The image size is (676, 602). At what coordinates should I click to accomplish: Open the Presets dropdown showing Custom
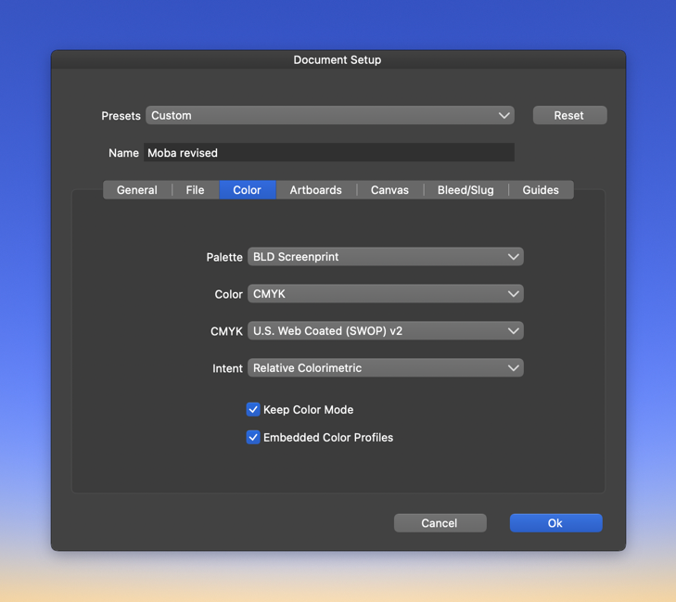pyautogui.click(x=330, y=116)
